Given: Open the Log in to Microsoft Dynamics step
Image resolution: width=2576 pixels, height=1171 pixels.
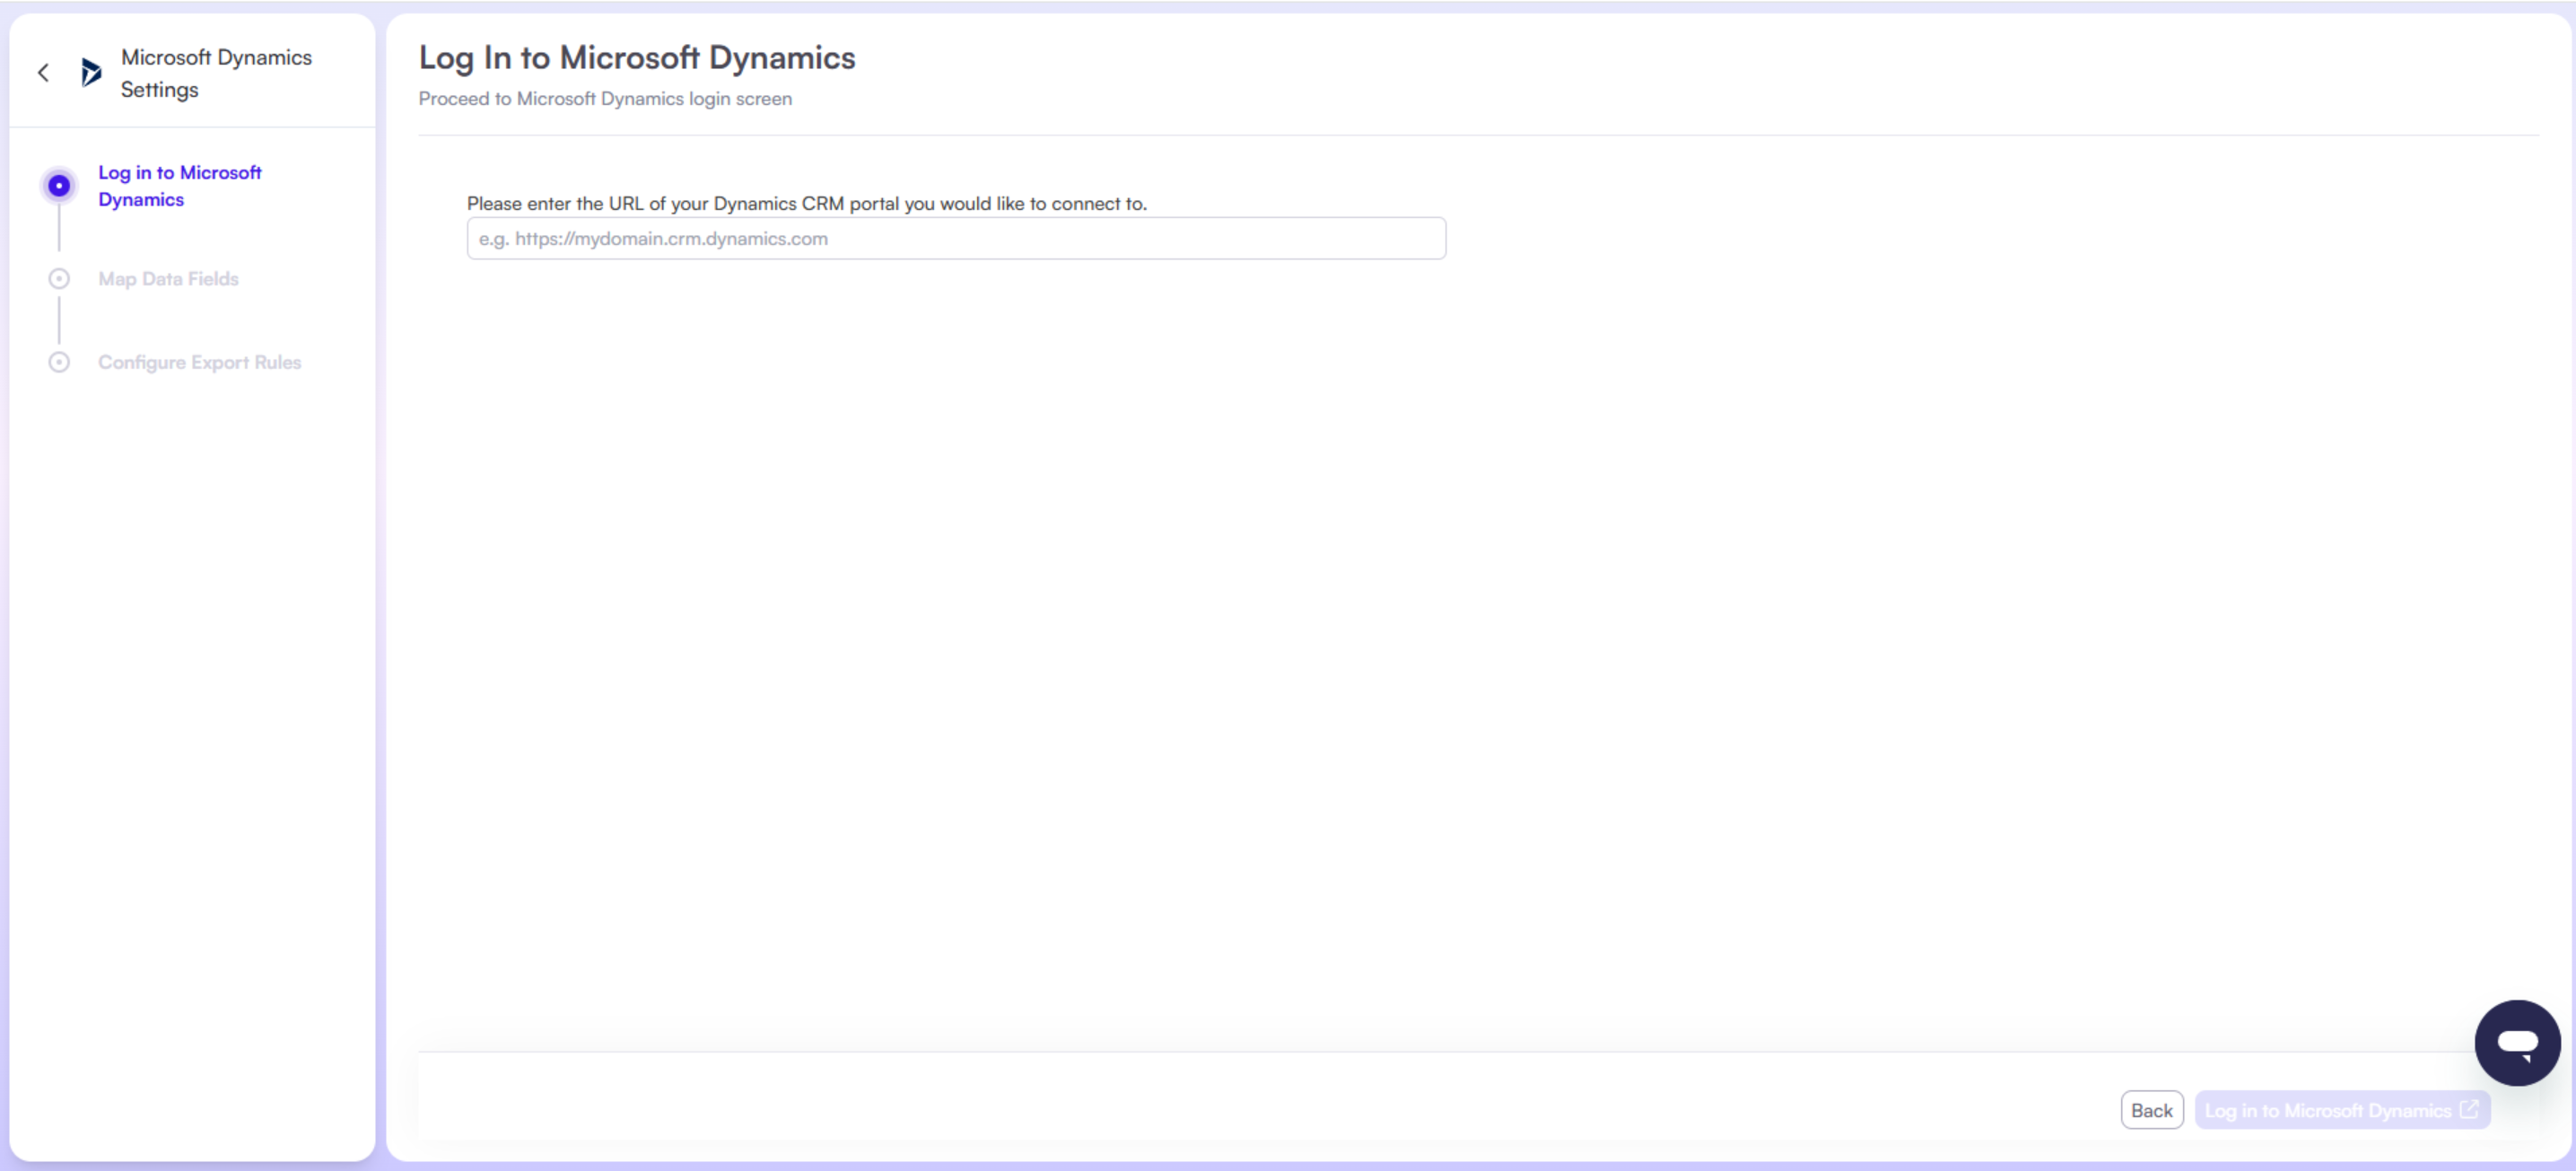Looking at the screenshot, I should coord(179,186).
